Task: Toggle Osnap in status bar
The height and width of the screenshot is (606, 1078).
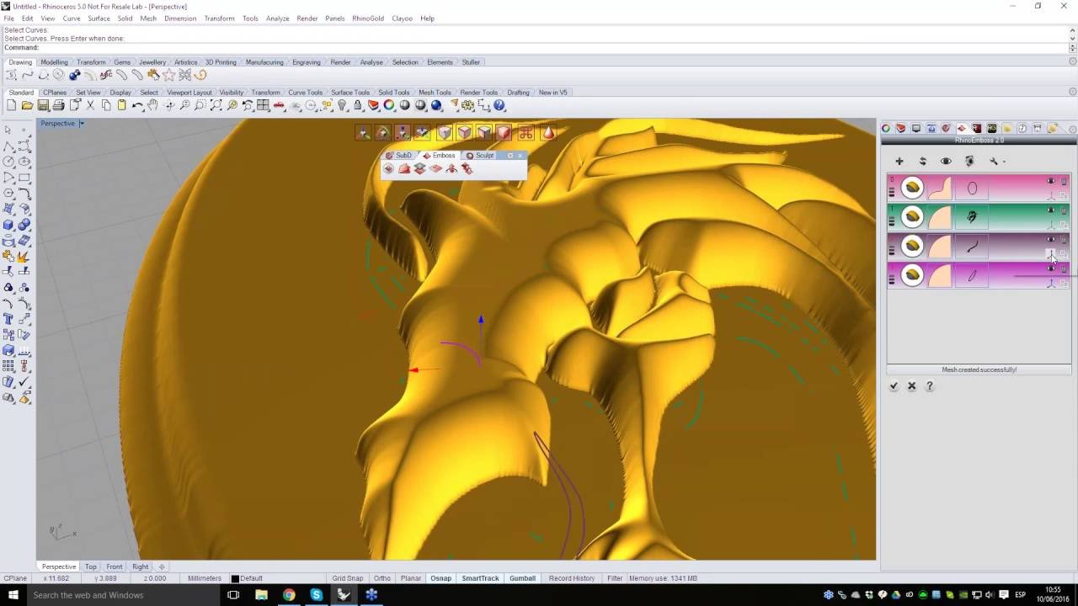Action: pyautogui.click(x=440, y=578)
